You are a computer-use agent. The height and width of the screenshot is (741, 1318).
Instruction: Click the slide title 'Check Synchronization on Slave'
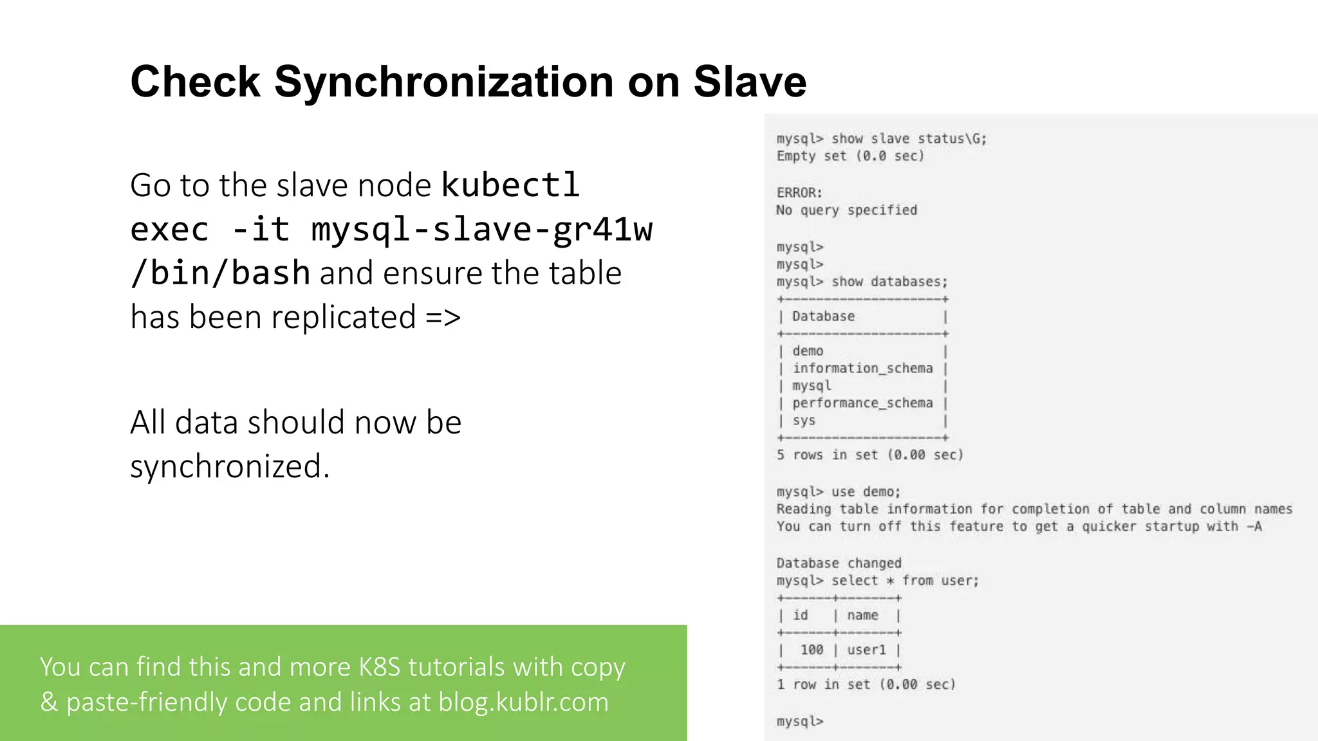pos(468,82)
